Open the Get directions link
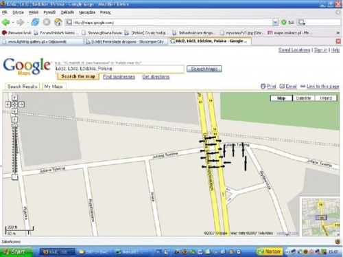 coord(156,77)
